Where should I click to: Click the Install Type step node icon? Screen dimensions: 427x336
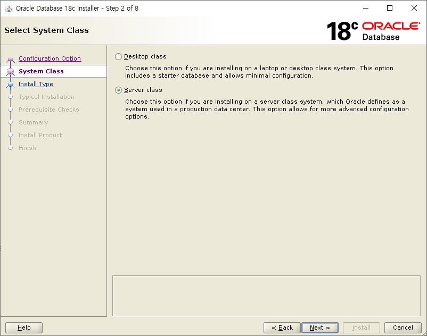click(x=10, y=85)
